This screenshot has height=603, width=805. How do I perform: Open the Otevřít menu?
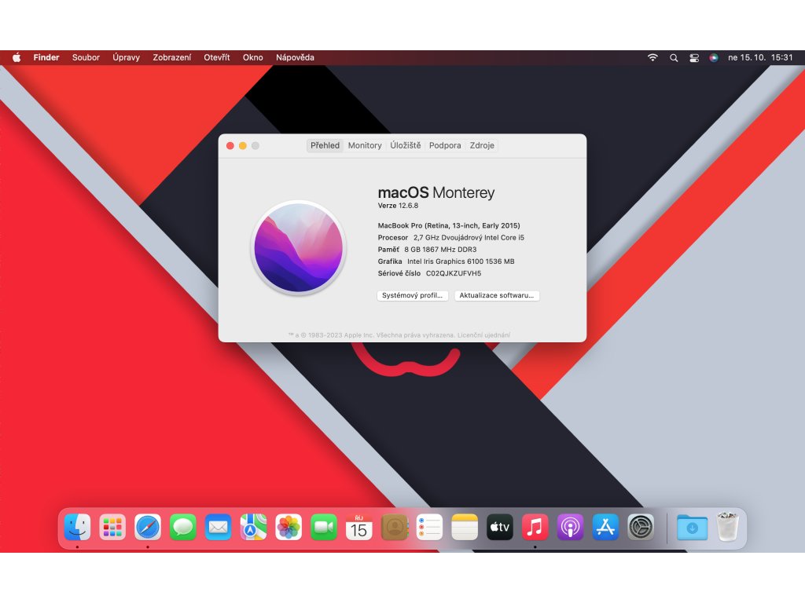pyautogui.click(x=217, y=57)
